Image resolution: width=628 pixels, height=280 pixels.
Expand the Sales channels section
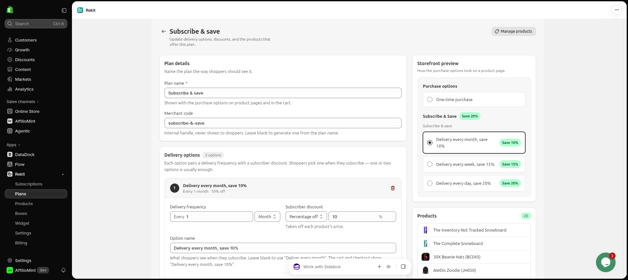[x=23, y=102]
